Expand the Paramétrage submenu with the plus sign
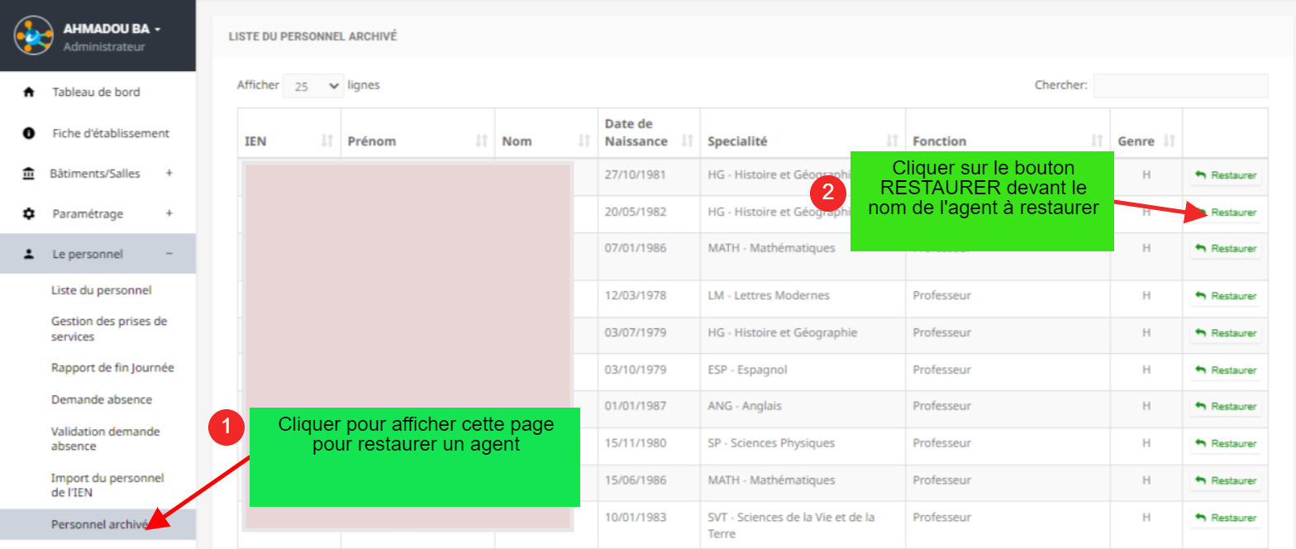The width and height of the screenshot is (1296, 549). click(x=169, y=213)
